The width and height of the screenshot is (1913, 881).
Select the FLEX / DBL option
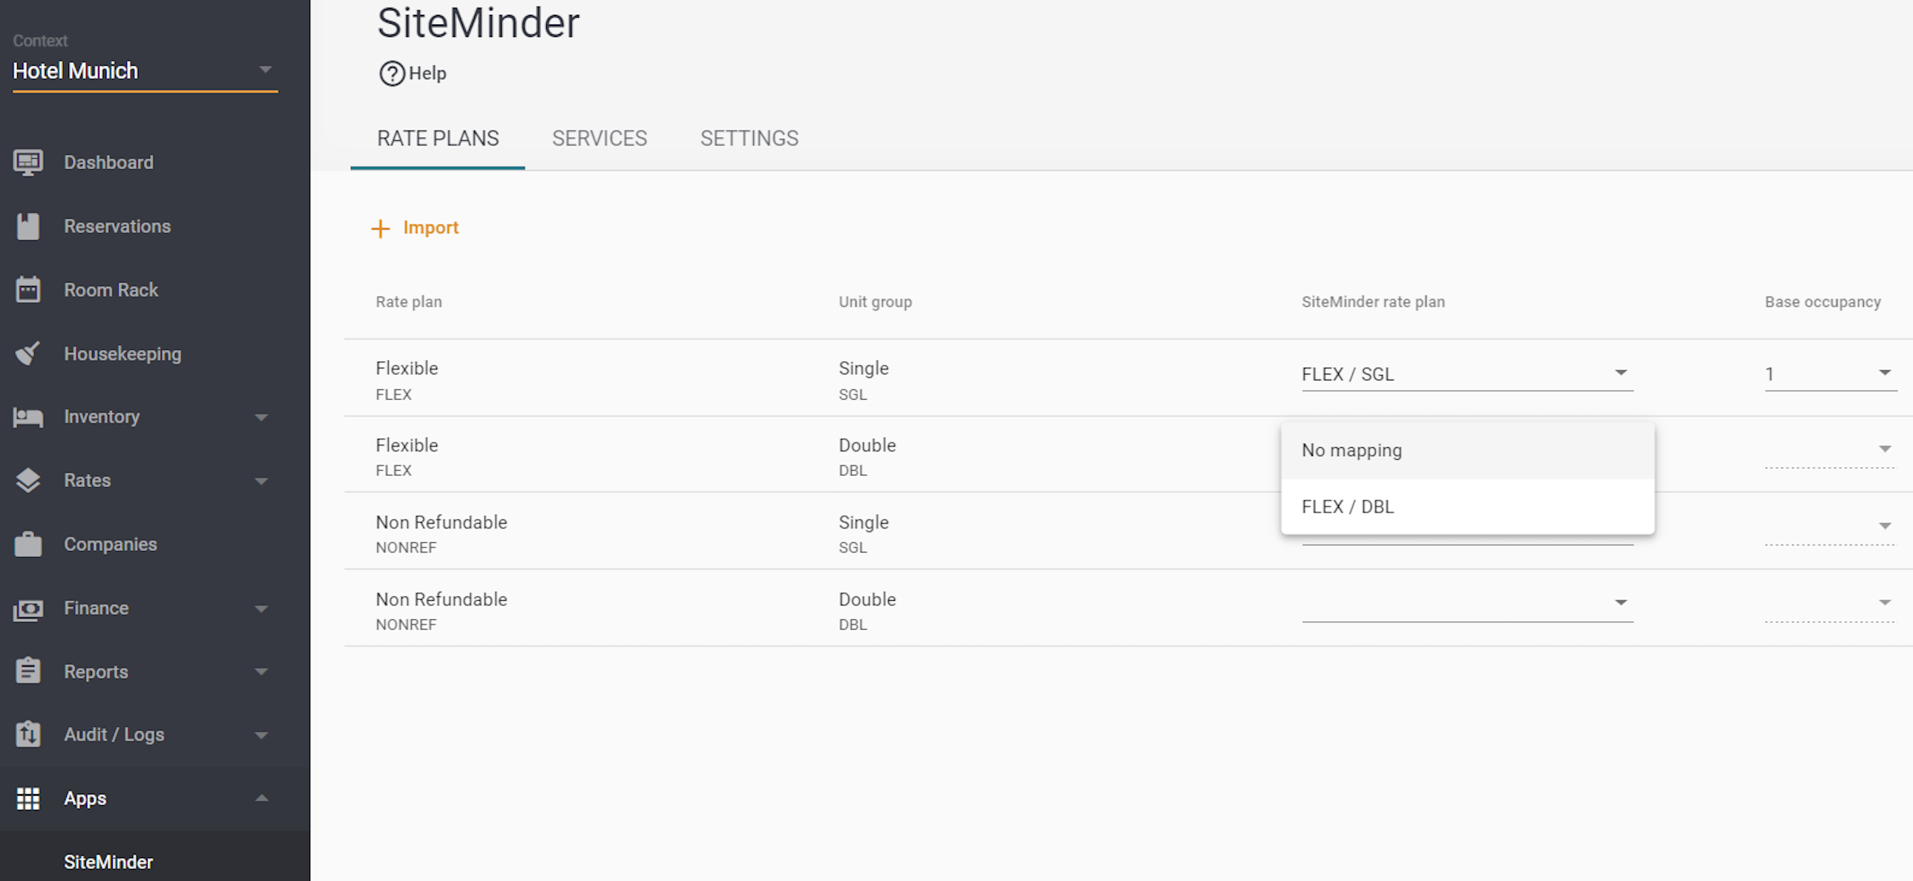pos(1468,507)
